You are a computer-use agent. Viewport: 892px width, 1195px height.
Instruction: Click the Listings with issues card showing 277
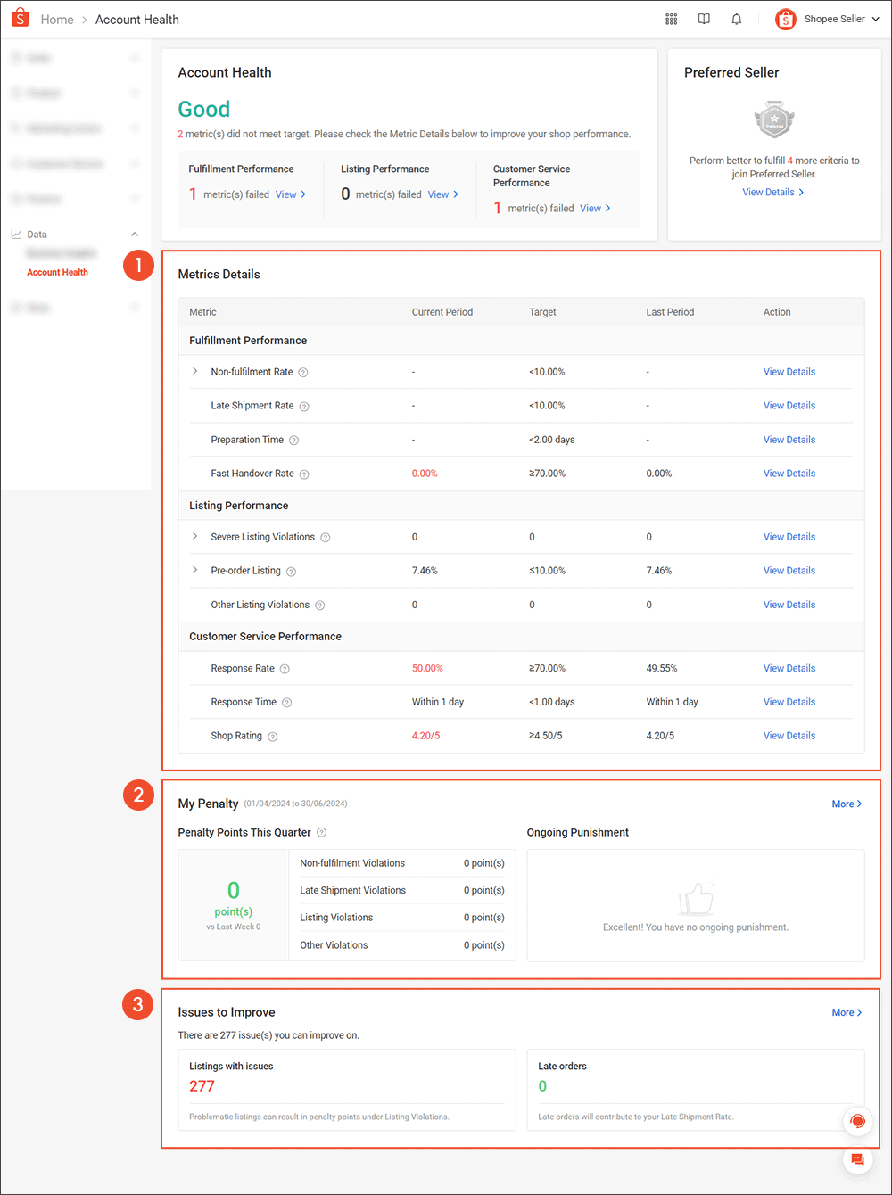[347, 1089]
